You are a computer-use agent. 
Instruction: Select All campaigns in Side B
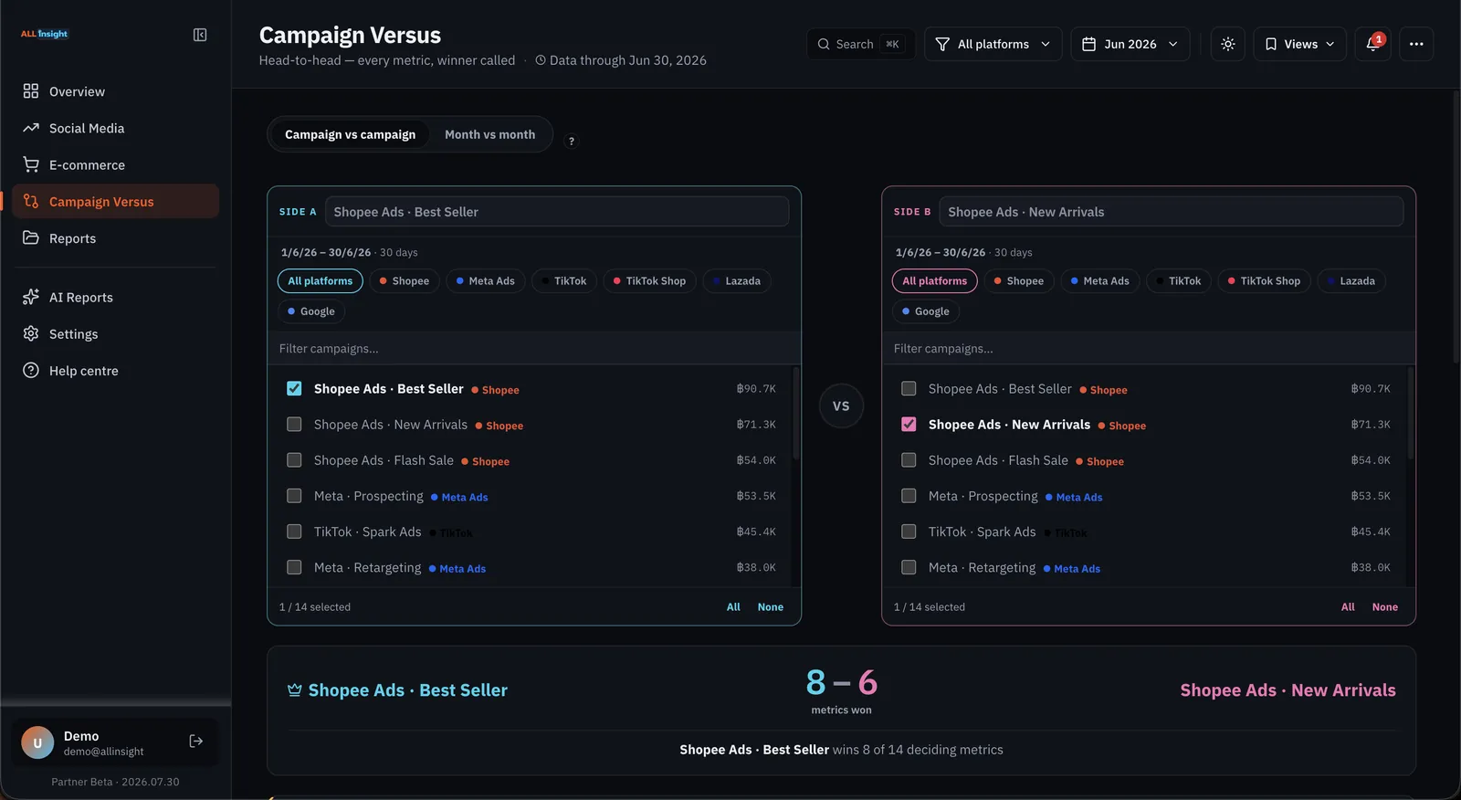[x=1348, y=606]
